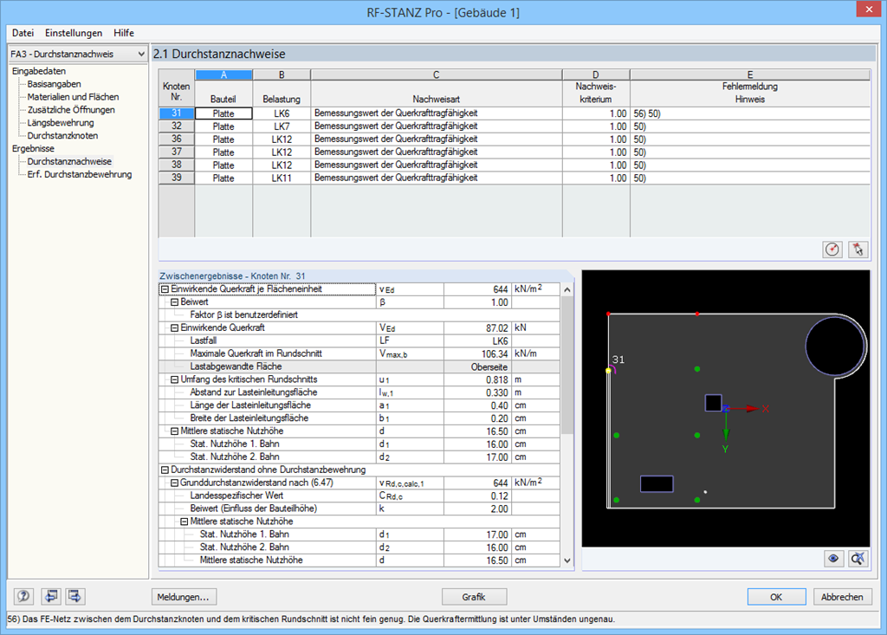This screenshot has width=887, height=635.
Task: Select Erf. Durchstanzbewehrung tree item
Action: tap(79, 174)
